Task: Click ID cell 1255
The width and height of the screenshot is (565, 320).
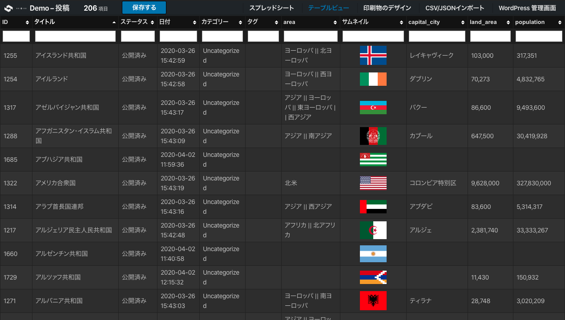Action: 10,56
